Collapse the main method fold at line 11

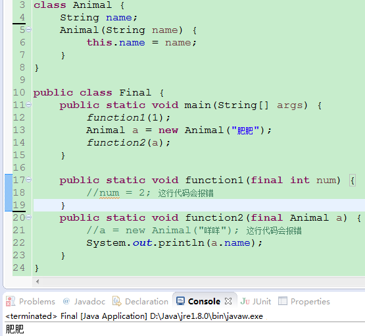(x=29, y=105)
